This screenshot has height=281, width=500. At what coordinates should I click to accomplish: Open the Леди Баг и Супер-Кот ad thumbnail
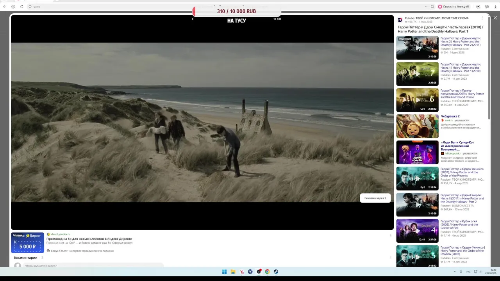417,152
